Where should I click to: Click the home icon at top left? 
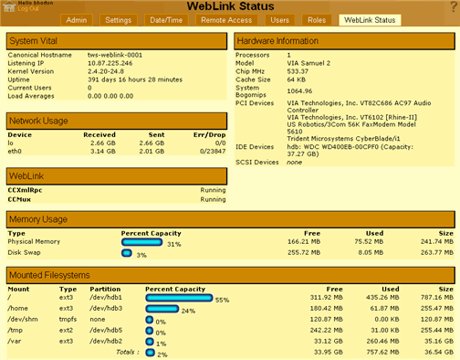9,6
